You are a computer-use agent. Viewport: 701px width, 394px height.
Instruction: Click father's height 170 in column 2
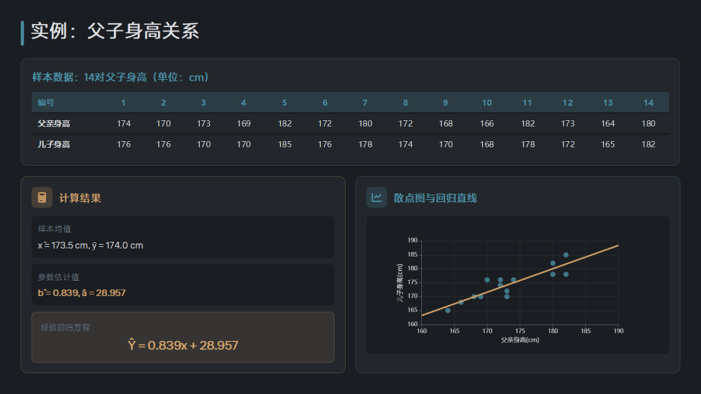point(164,124)
